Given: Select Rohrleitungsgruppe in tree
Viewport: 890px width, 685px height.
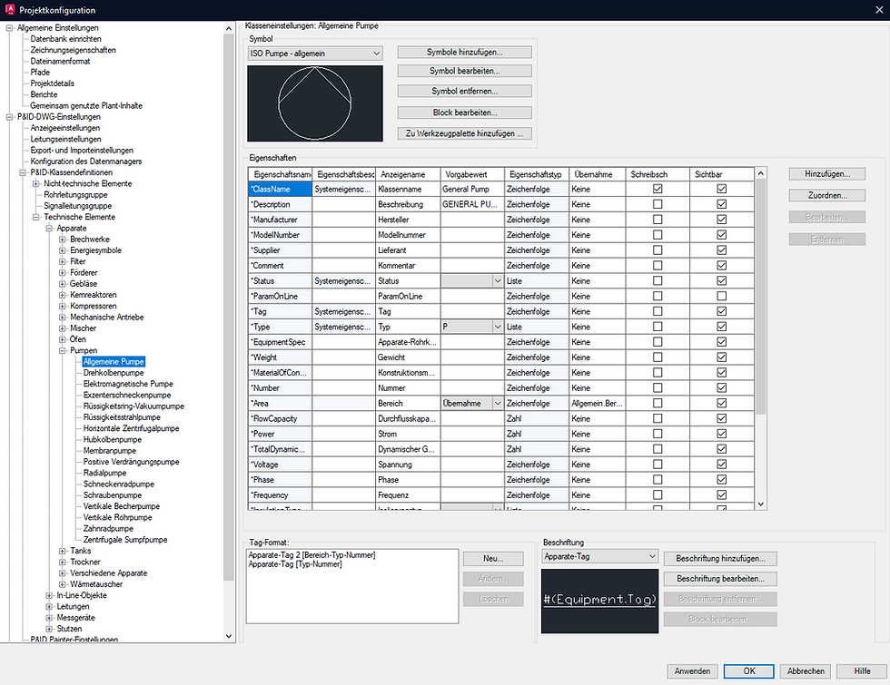Looking at the screenshot, I should (75, 194).
